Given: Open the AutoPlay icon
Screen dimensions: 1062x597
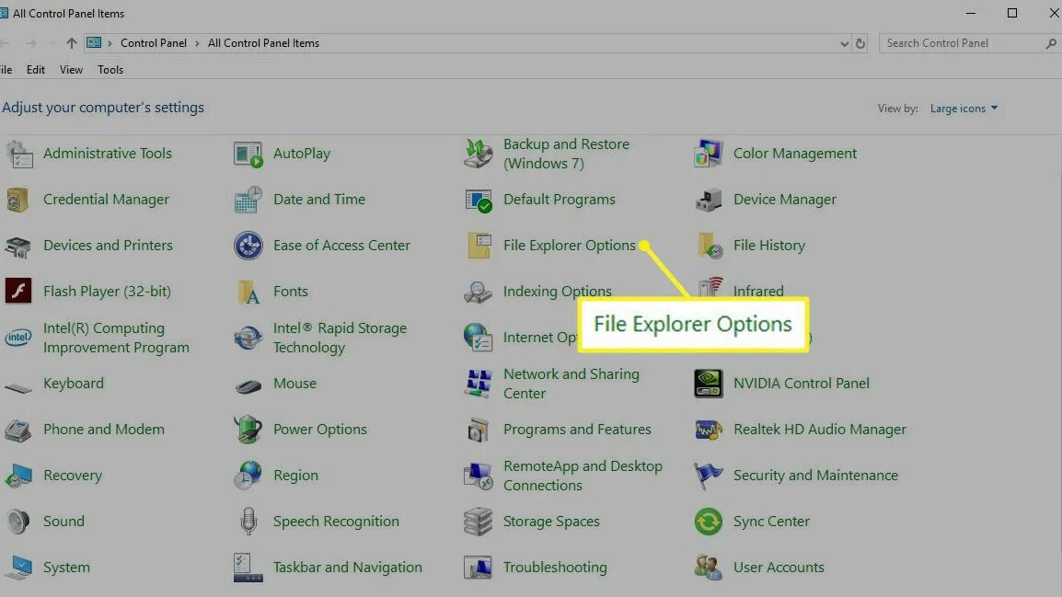Looking at the screenshot, I should [x=248, y=154].
